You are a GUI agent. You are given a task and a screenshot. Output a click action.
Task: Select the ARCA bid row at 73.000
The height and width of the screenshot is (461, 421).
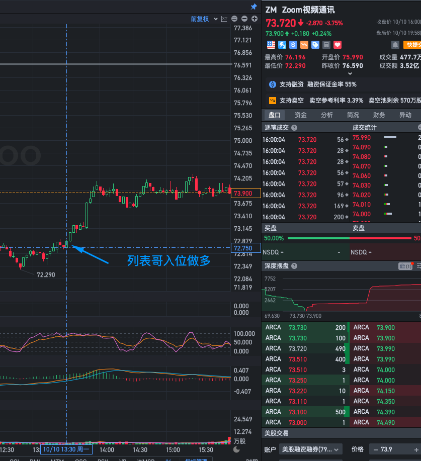click(305, 423)
